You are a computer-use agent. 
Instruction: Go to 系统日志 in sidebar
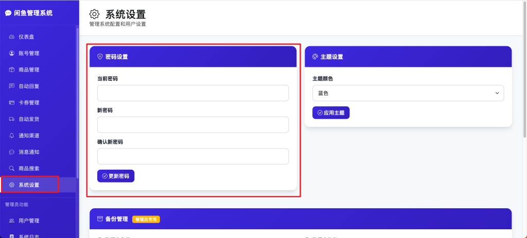(x=29, y=235)
